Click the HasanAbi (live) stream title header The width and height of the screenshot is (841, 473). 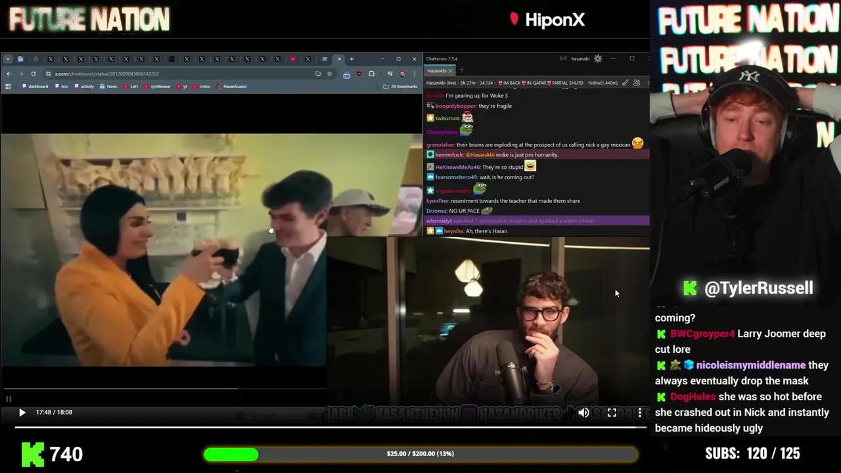pos(505,83)
